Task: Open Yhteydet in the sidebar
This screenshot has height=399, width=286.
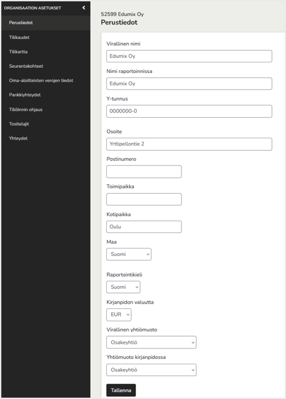Action: click(18, 138)
